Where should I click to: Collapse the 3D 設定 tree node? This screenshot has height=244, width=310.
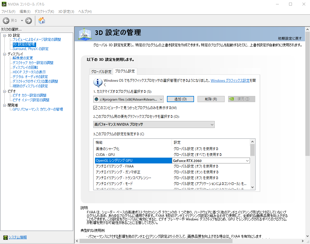click(x=5, y=35)
